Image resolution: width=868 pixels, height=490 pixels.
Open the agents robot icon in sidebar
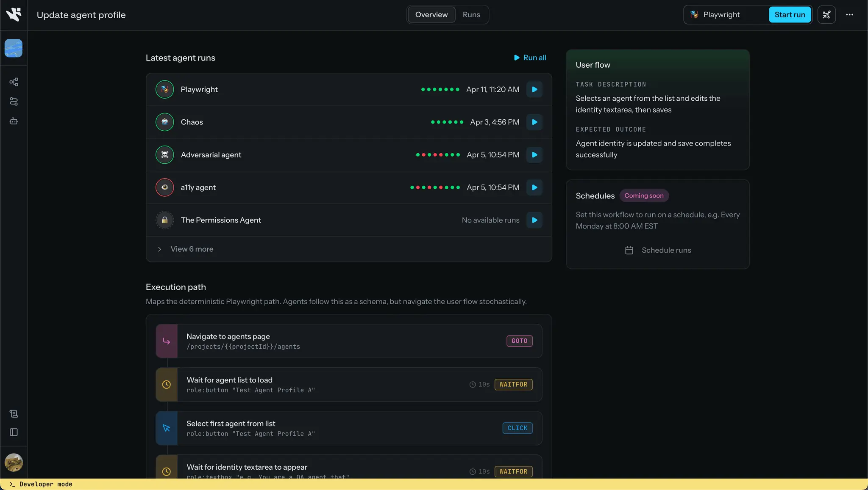pos(14,121)
